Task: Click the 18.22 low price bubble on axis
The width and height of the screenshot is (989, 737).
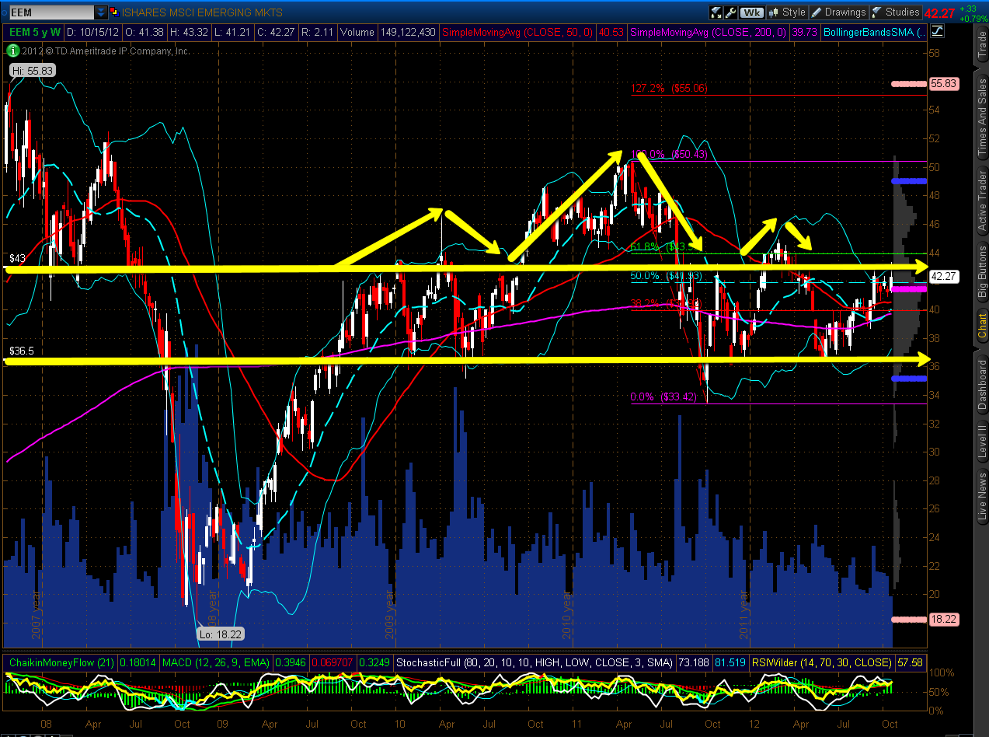Action: pos(946,620)
